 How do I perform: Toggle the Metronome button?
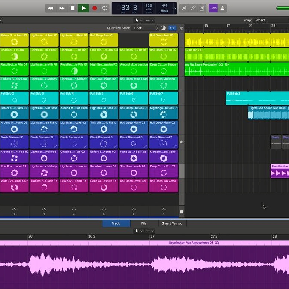point(223,8)
